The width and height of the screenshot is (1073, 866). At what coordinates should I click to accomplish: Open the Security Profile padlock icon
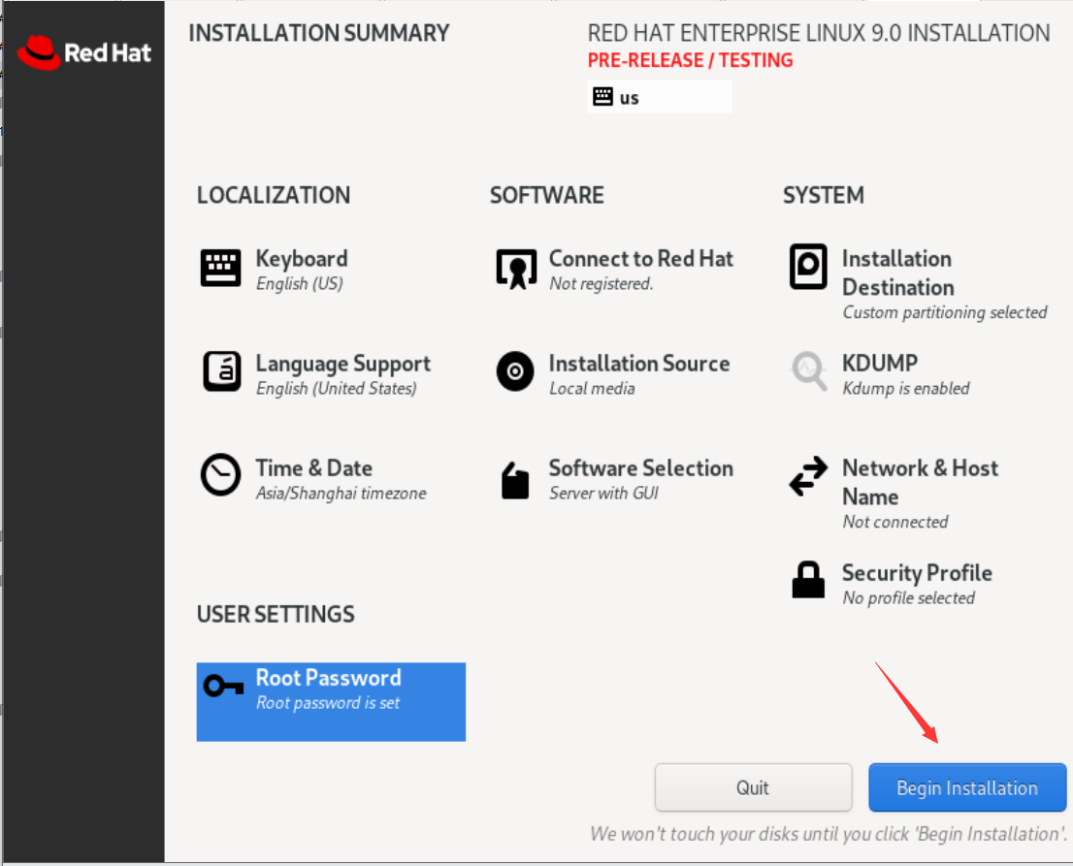(x=808, y=579)
